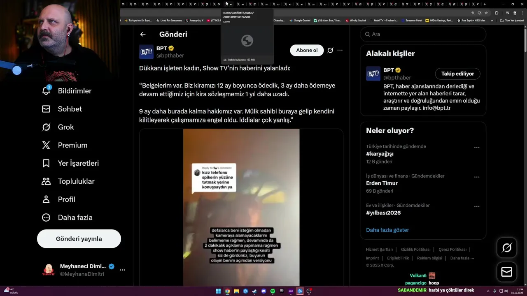Open Gizlilik Politikası footer link

[x=415, y=250]
